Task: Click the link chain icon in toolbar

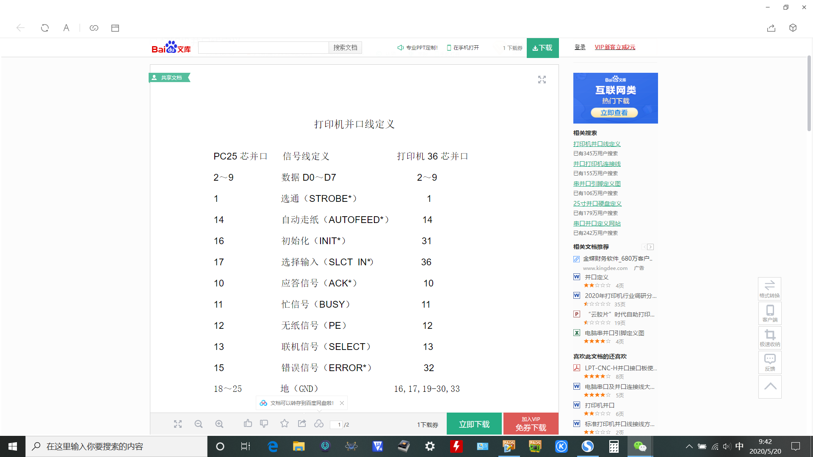Action: point(94,28)
